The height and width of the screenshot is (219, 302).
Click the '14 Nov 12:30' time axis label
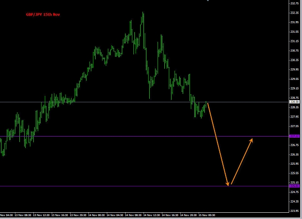click(152, 215)
